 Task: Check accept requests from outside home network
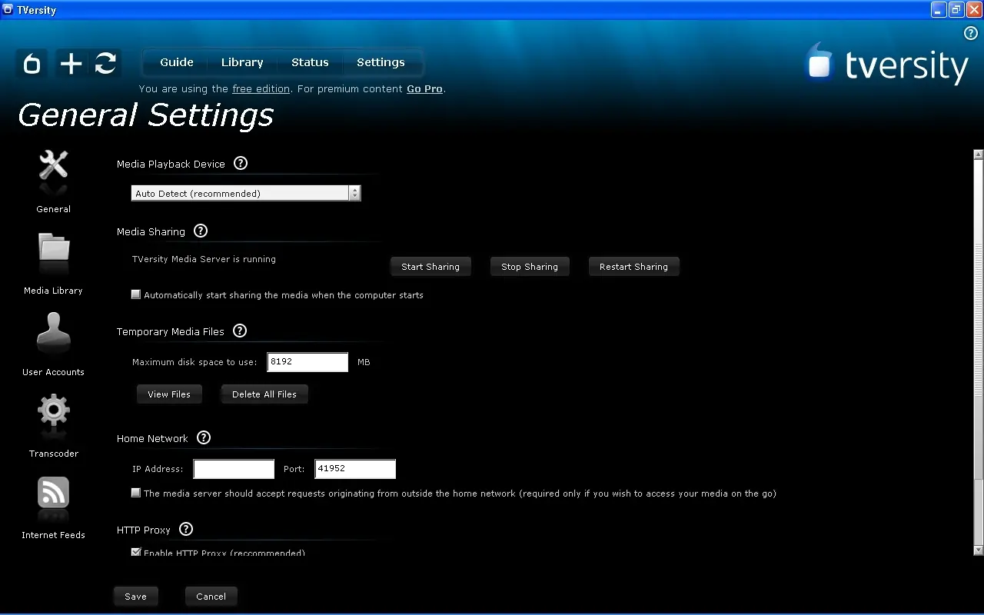click(136, 493)
